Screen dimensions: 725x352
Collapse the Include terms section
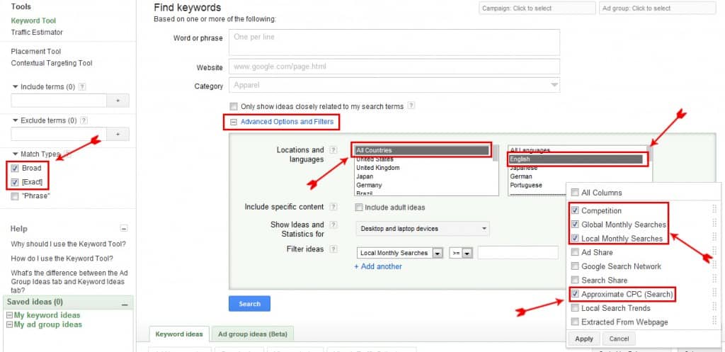[15, 86]
